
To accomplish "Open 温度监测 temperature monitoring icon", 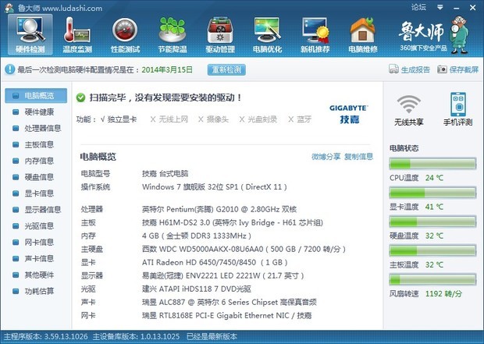I will [77, 34].
